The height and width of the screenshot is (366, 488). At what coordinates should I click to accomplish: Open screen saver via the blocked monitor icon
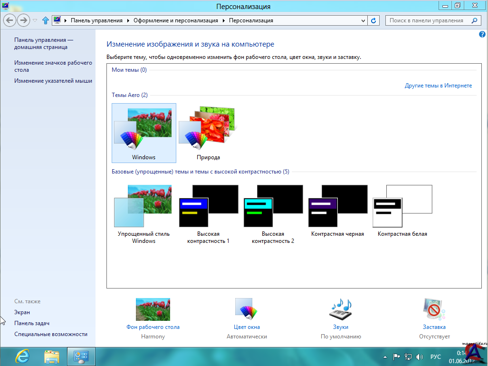coord(434,309)
